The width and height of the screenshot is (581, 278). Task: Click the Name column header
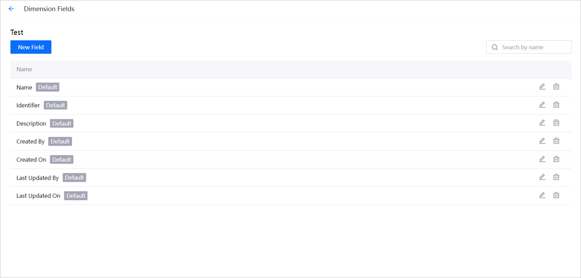pyautogui.click(x=24, y=69)
